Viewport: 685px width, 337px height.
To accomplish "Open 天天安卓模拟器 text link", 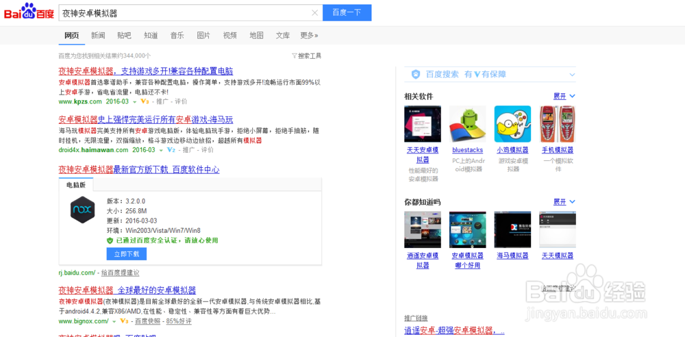I will [423, 155].
